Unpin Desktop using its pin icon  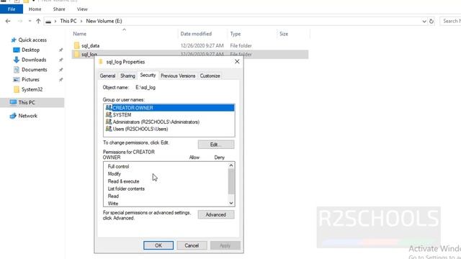coord(61,50)
